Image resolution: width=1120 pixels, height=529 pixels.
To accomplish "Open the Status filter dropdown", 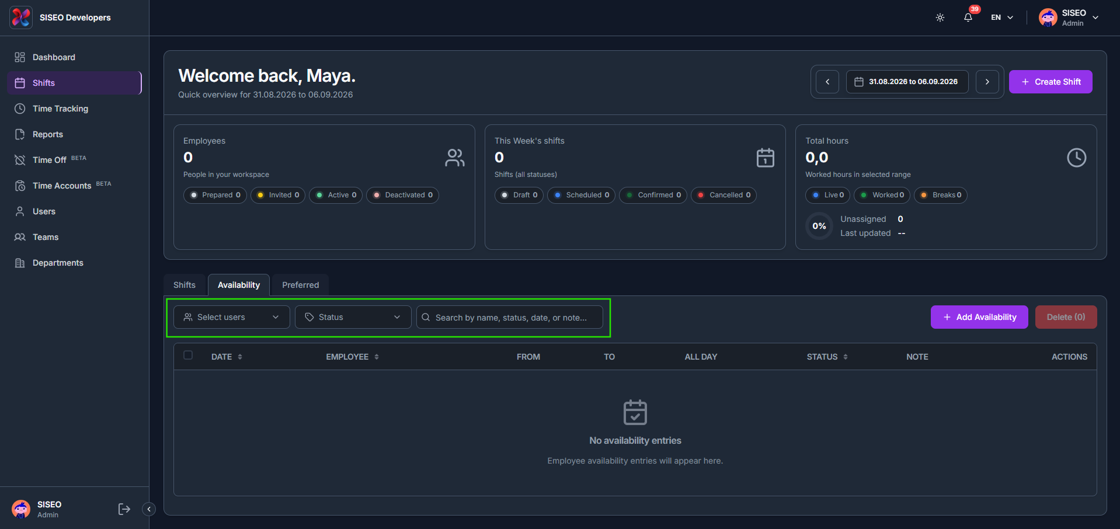I will point(353,317).
